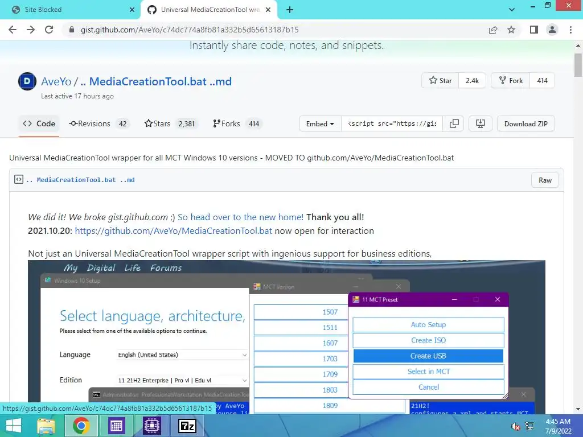583x437 pixels.
Task: Expand the Embed dropdown
Action: click(320, 123)
